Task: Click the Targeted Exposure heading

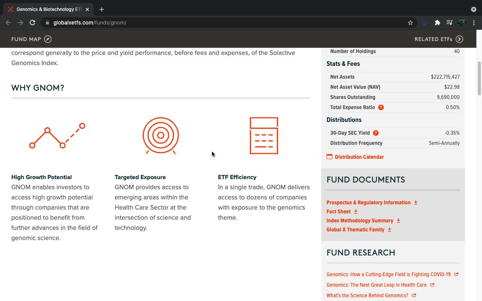Action: (140, 177)
